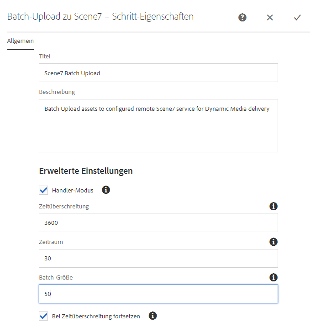
Task: Focus the Zeitraum field showing 30
Action: [158, 258]
